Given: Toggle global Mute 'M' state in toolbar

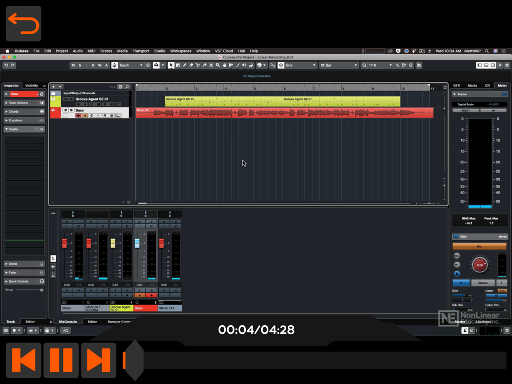Looking at the screenshot, I should pos(73,66).
